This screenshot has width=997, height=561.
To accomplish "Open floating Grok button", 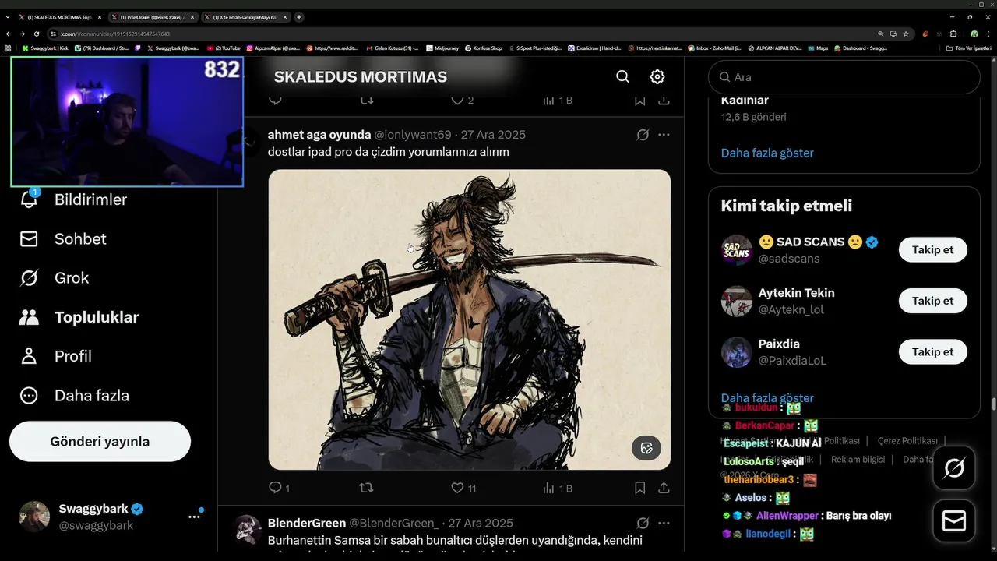I will click(953, 468).
